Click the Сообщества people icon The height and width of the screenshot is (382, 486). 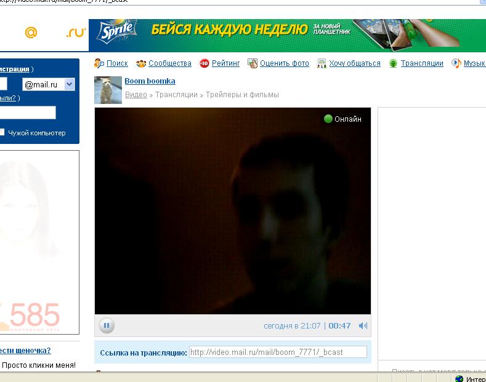click(141, 64)
